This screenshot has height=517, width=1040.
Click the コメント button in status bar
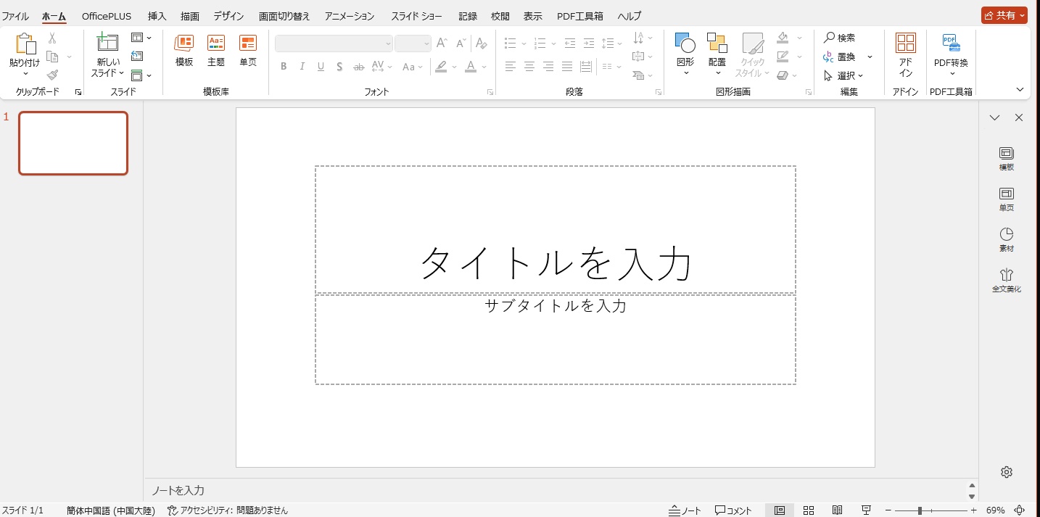733,510
